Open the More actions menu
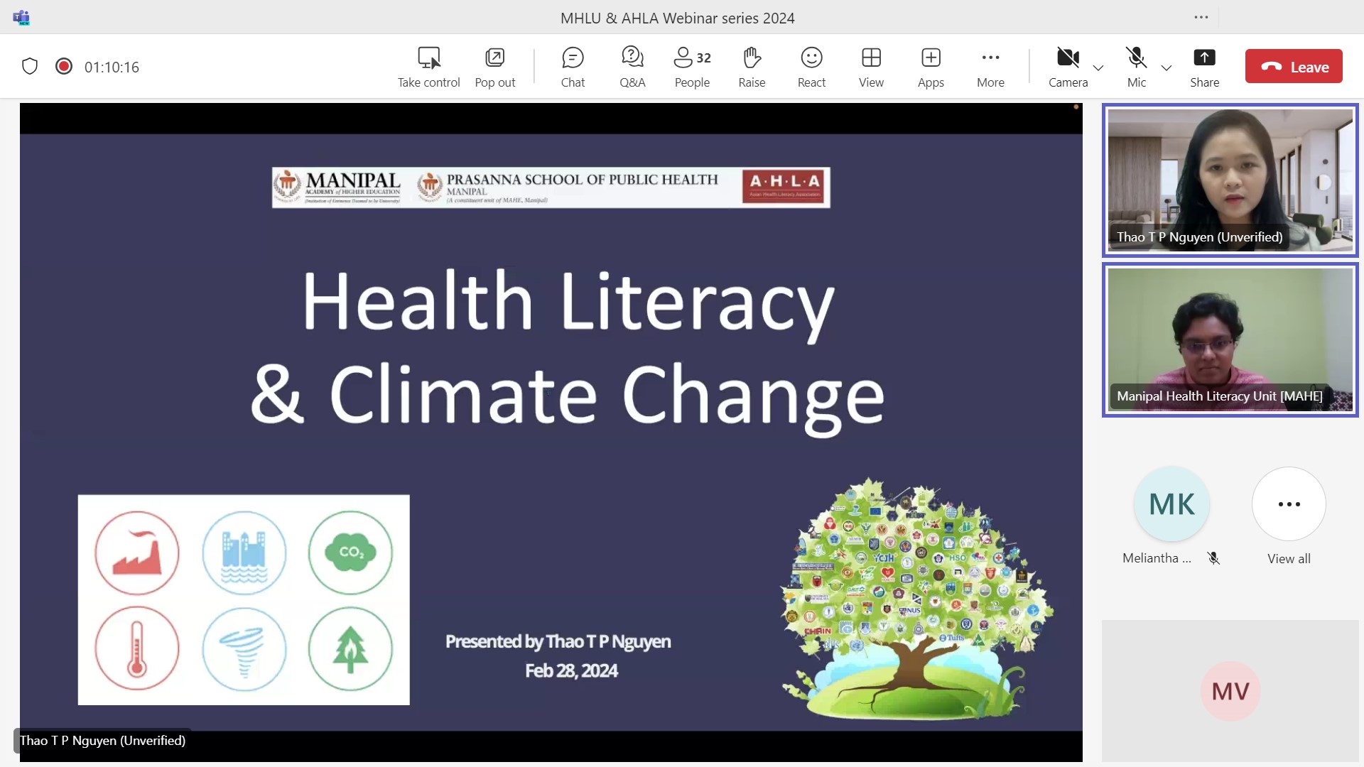This screenshot has width=1364, height=767. (990, 67)
